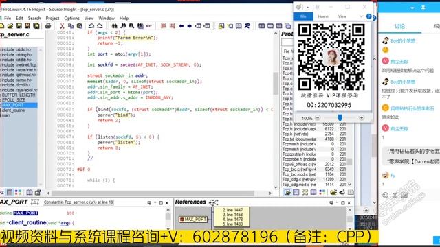Click the code editor scroll up arrow
This screenshot has height=247, width=440.
click(x=276, y=33)
